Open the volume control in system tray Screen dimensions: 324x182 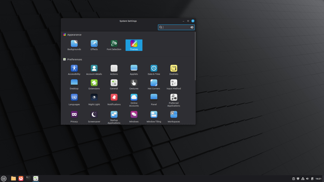[308, 179]
